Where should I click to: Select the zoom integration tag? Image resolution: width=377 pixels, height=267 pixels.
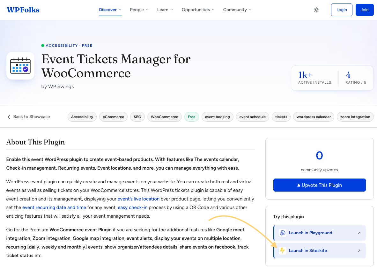coord(355,117)
